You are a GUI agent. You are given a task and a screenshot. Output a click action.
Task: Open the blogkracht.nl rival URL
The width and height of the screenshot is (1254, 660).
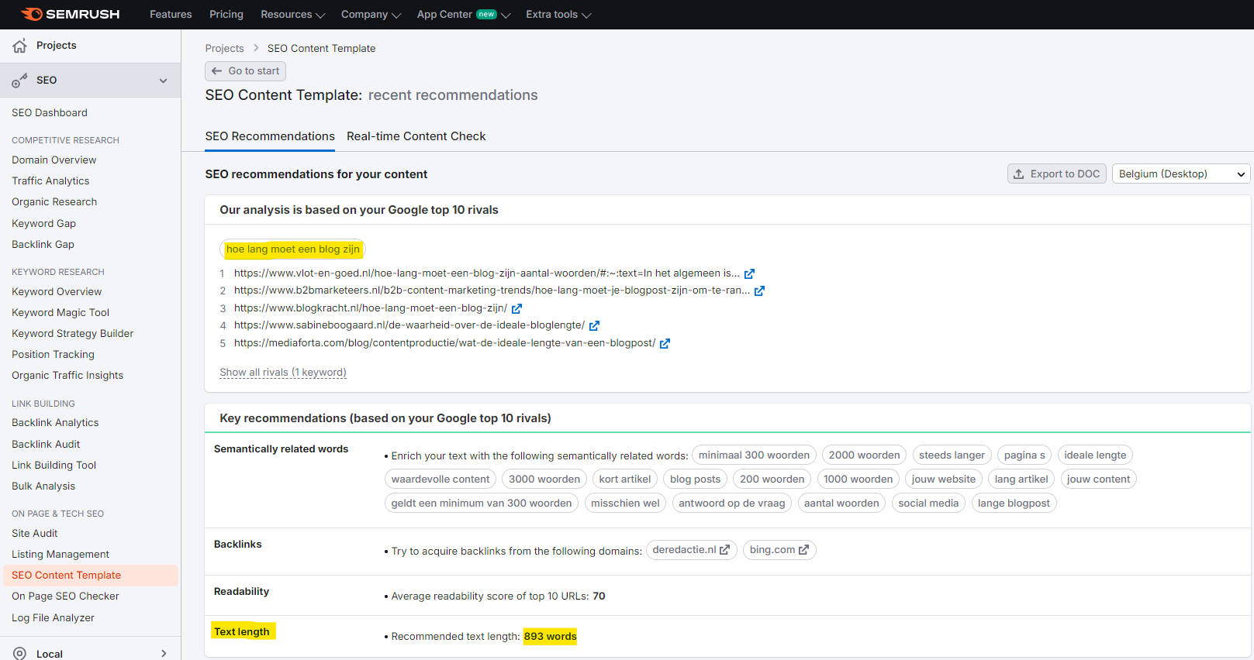tap(371, 308)
